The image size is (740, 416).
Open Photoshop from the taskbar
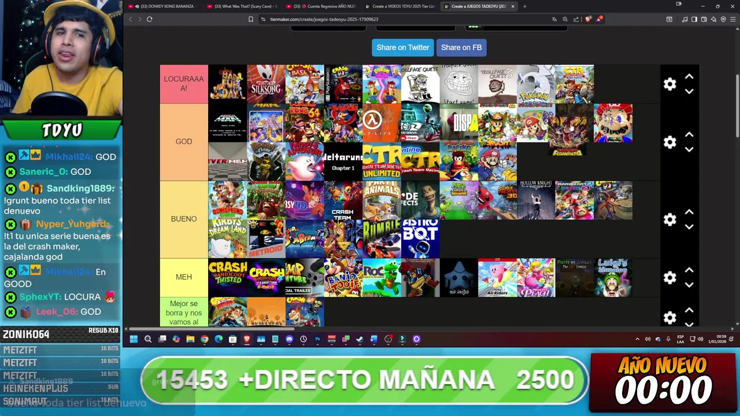(317, 339)
